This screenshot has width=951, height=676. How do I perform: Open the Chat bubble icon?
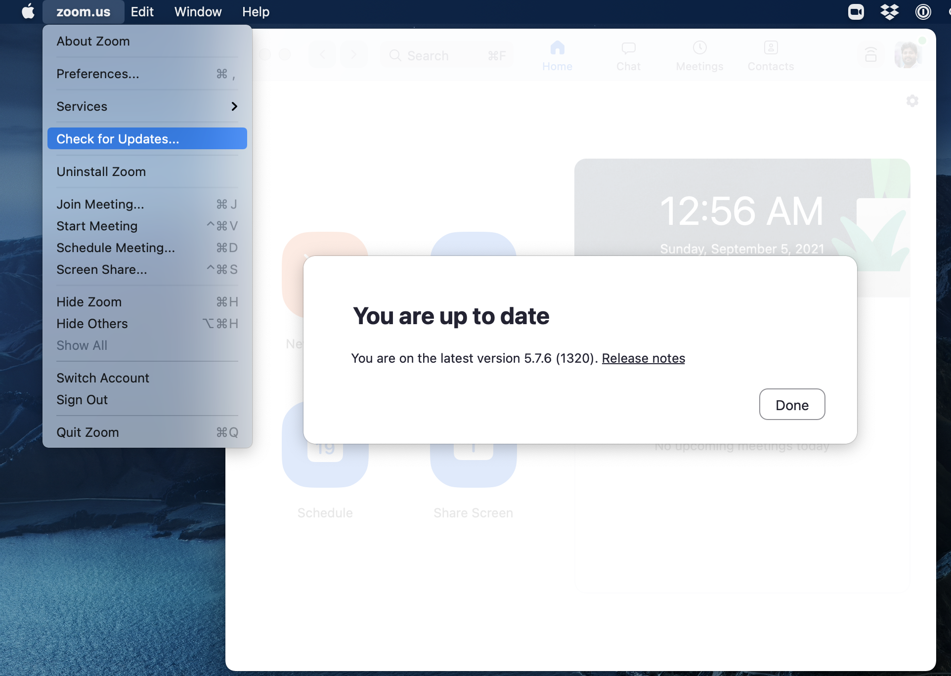click(628, 48)
